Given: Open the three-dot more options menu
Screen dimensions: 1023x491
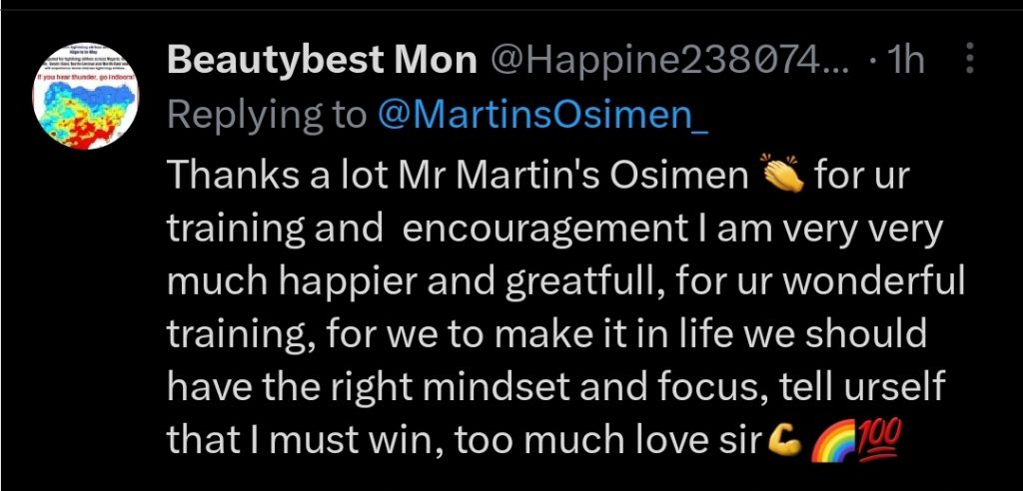Looking at the screenshot, I should tap(969, 58).
